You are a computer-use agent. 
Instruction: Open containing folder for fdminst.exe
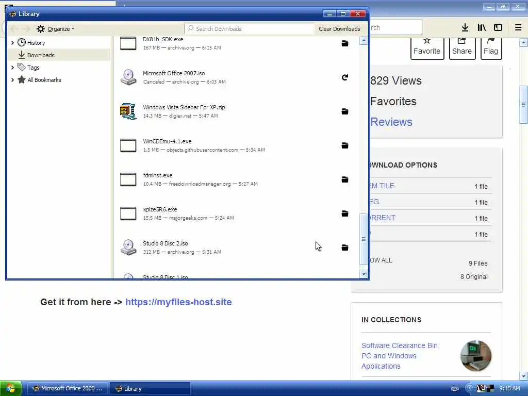click(345, 179)
